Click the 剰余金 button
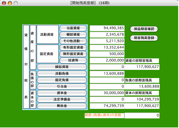 [62, 106]
